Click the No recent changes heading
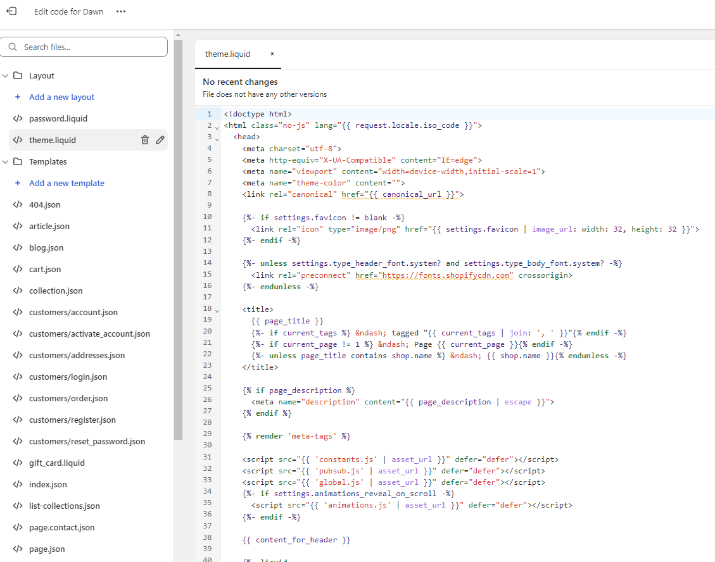 click(x=240, y=82)
